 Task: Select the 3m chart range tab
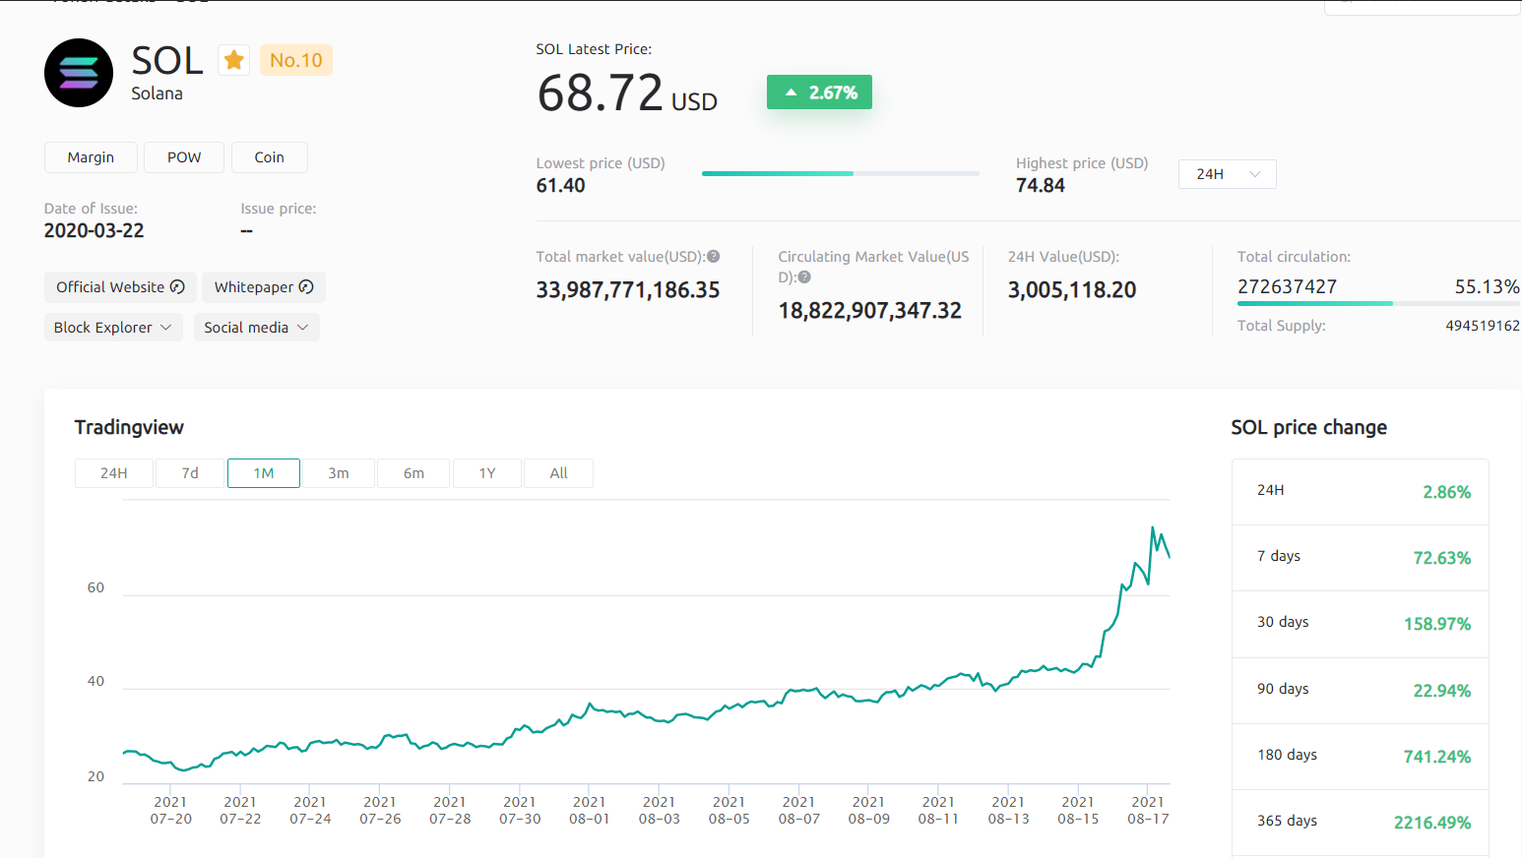click(x=339, y=473)
